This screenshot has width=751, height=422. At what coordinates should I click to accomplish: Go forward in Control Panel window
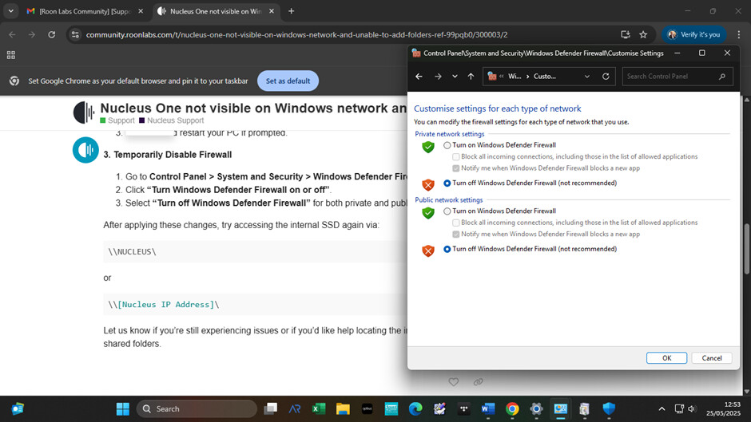pyautogui.click(x=438, y=77)
